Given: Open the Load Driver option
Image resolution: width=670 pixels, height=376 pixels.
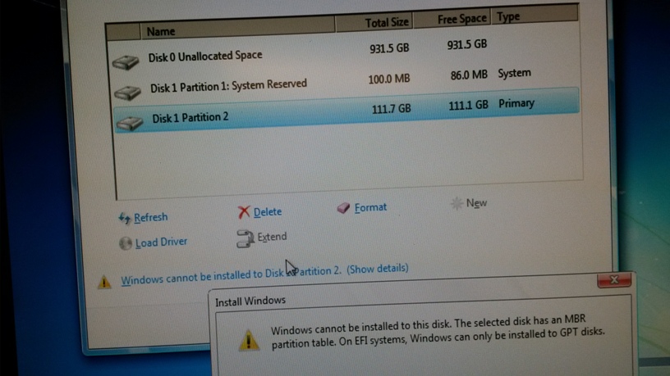Looking at the screenshot, I should tap(161, 242).
